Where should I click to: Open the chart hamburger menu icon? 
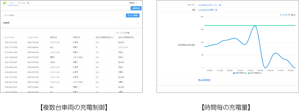pyautogui.click(x=295, y=15)
